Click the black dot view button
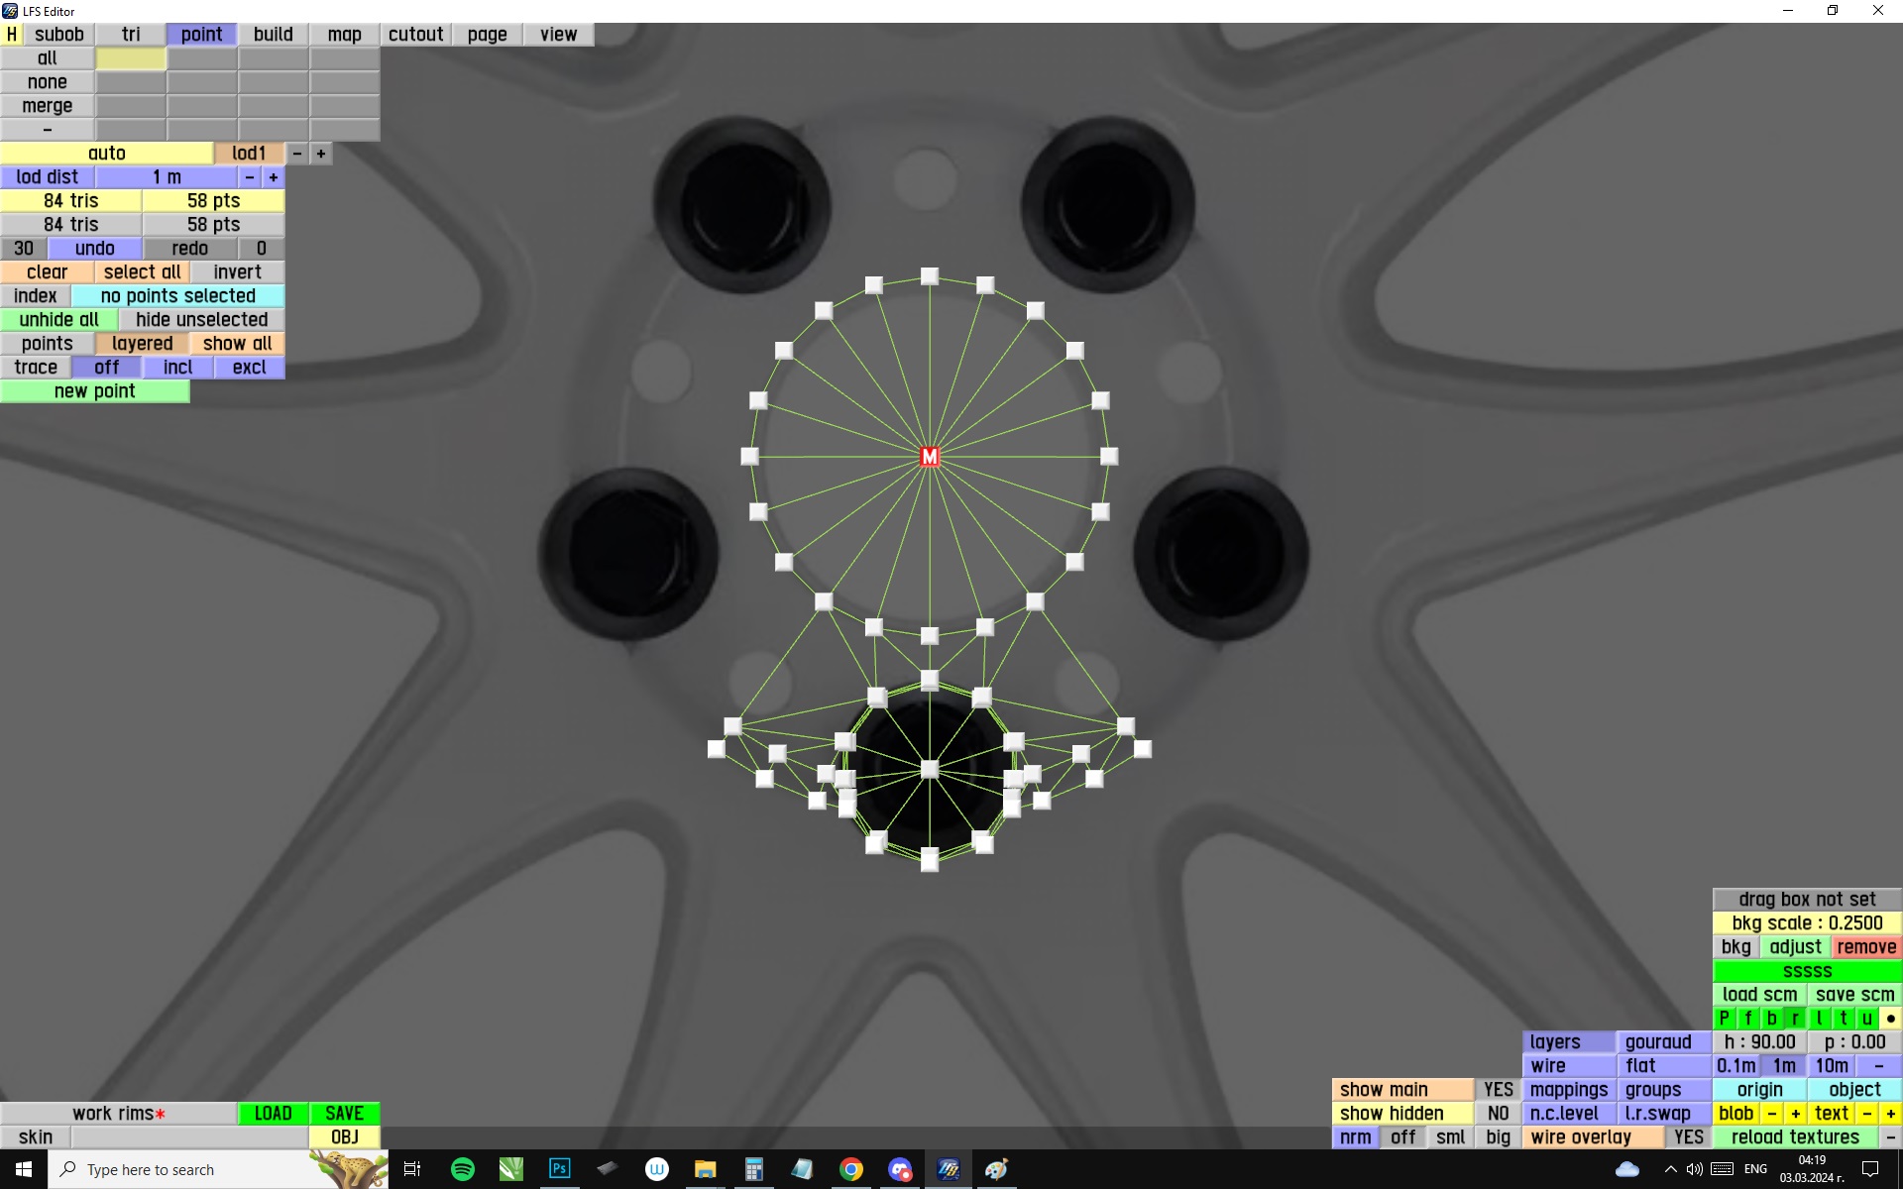Image resolution: width=1903 pixels, height=1189 pixels. [x=1890, y=1019]
